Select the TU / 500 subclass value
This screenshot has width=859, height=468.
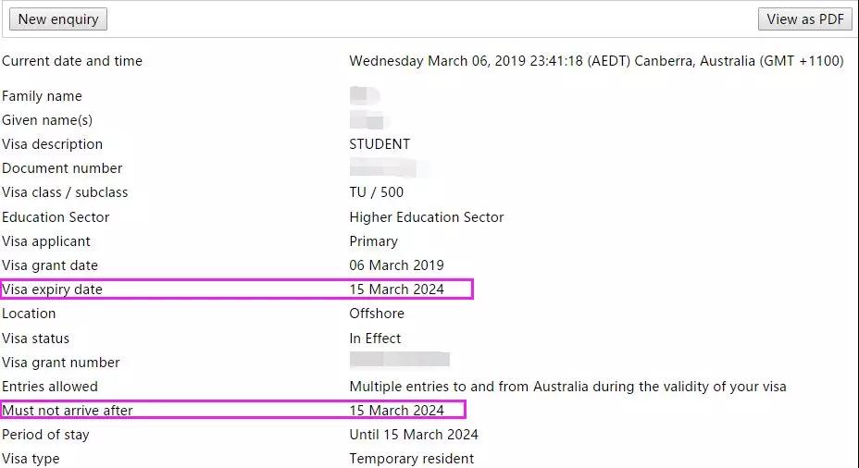point(376,192)
